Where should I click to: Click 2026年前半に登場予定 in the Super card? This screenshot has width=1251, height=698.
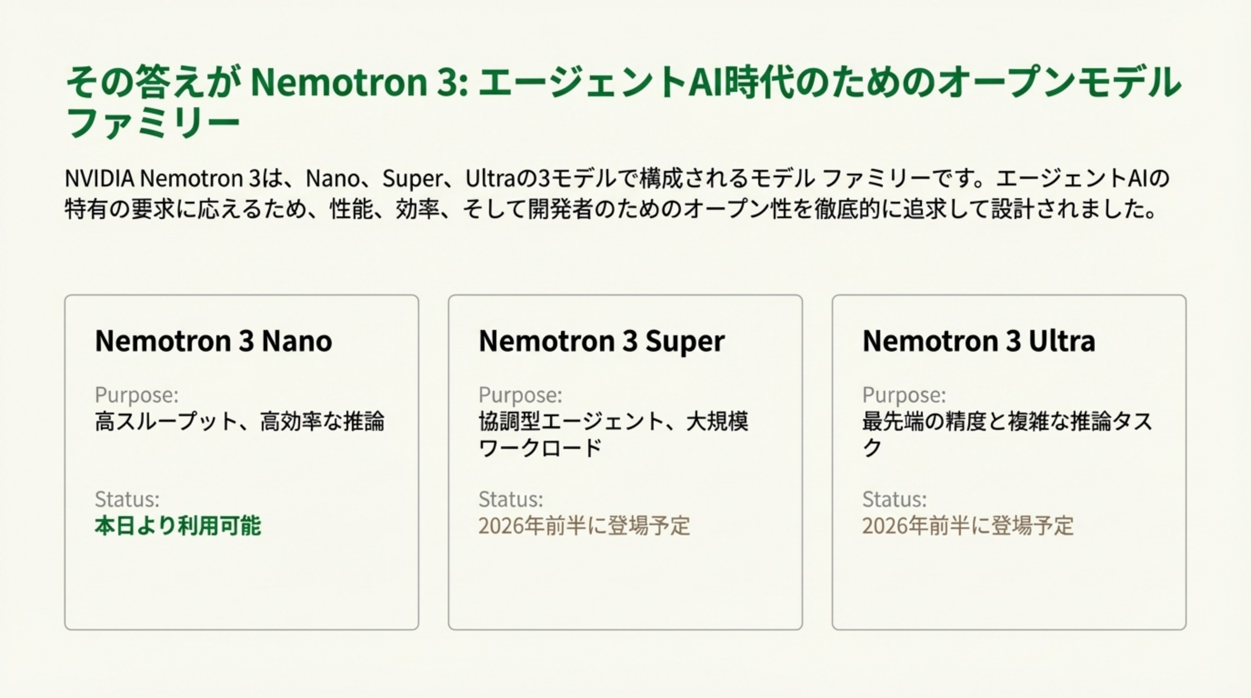(584, 526)
